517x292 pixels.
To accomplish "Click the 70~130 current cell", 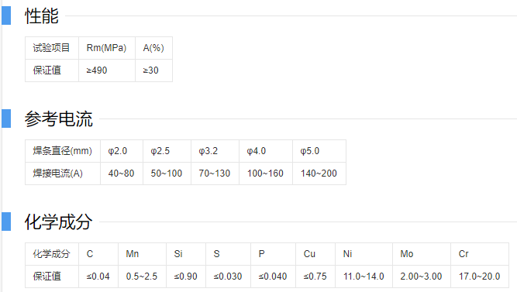I will click(x=215, y=173).
